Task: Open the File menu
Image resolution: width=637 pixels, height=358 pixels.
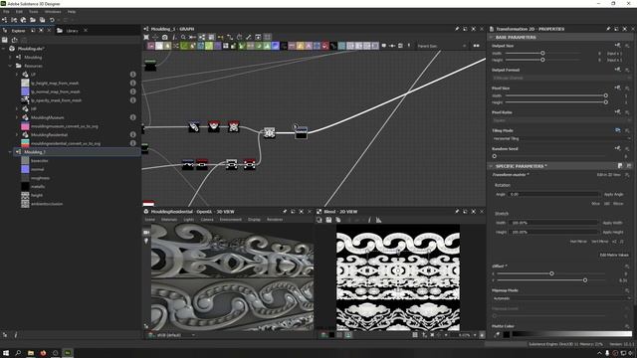Action: click(6, 12)
